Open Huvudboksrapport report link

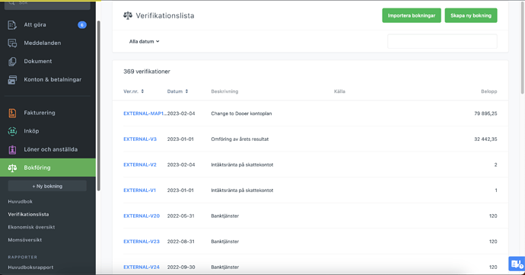point(30,267)
